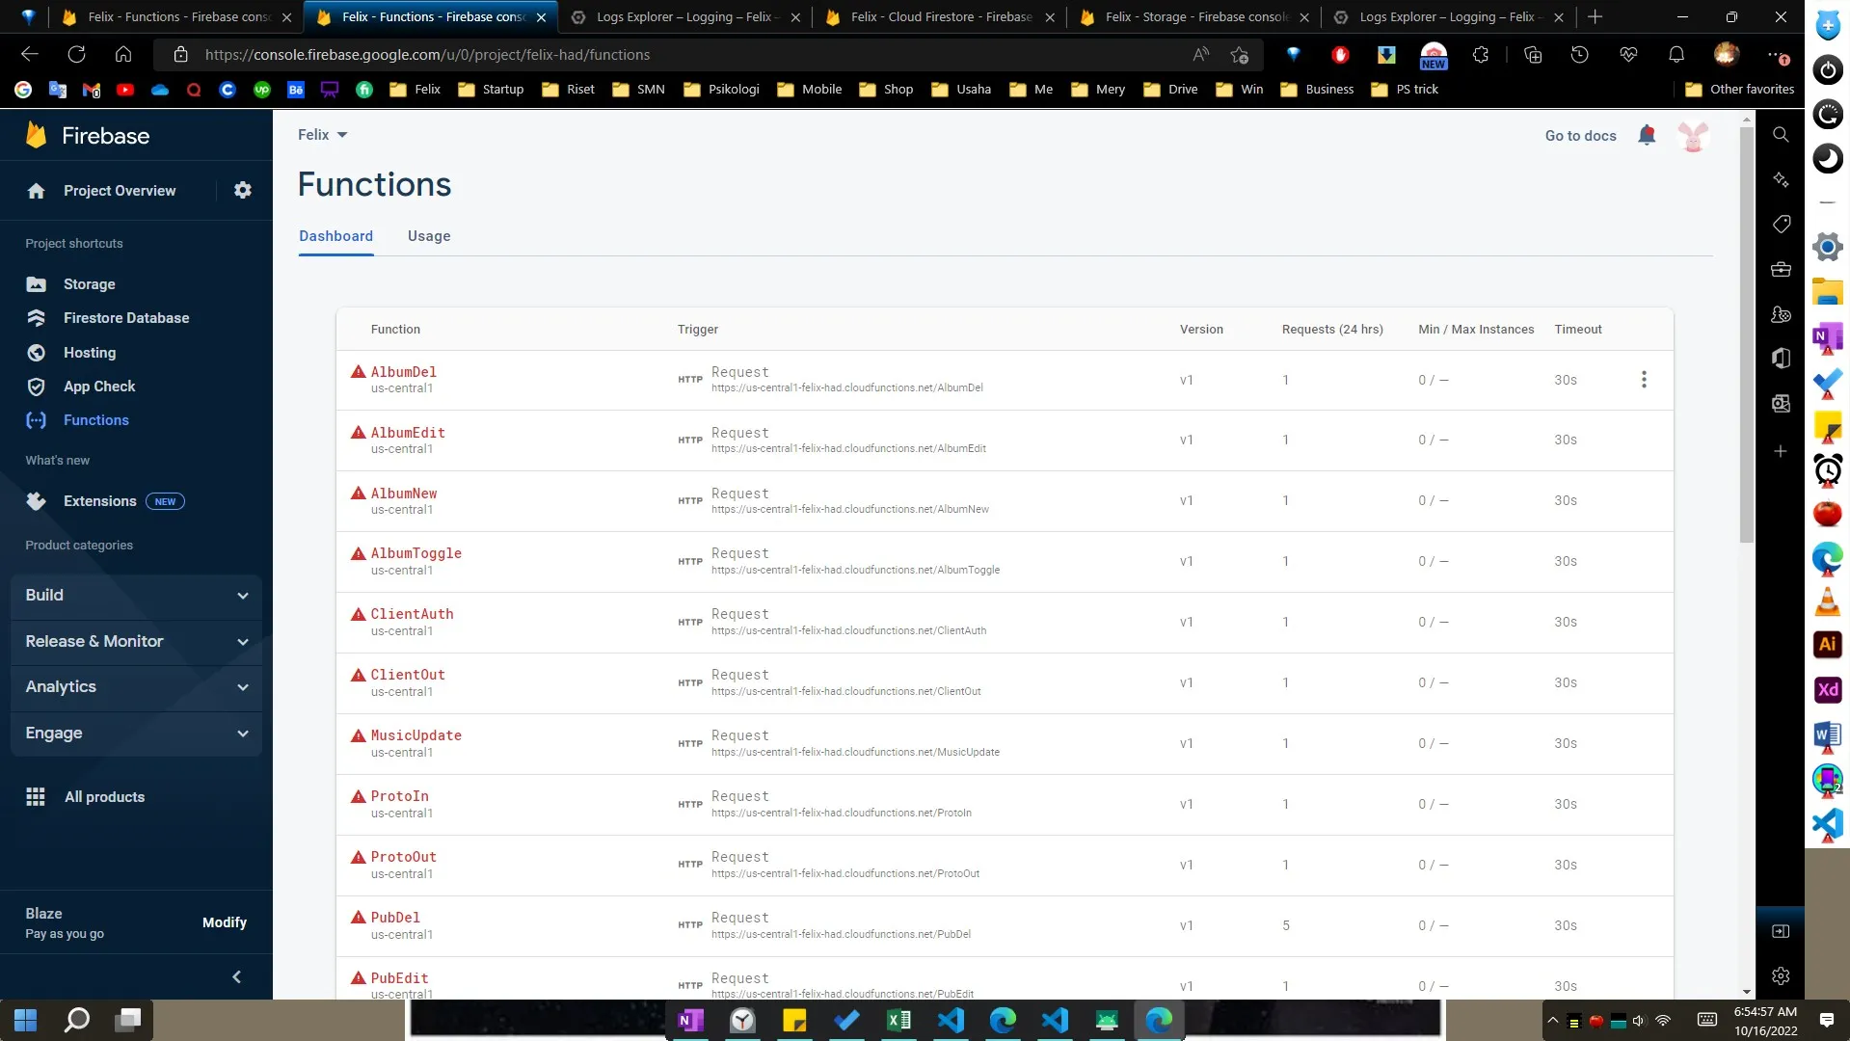Open the PS trick bookmarks folder

(1406, 90)
